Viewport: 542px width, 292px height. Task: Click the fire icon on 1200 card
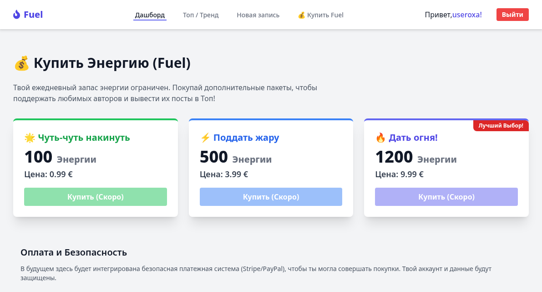[x=380, y=138]
